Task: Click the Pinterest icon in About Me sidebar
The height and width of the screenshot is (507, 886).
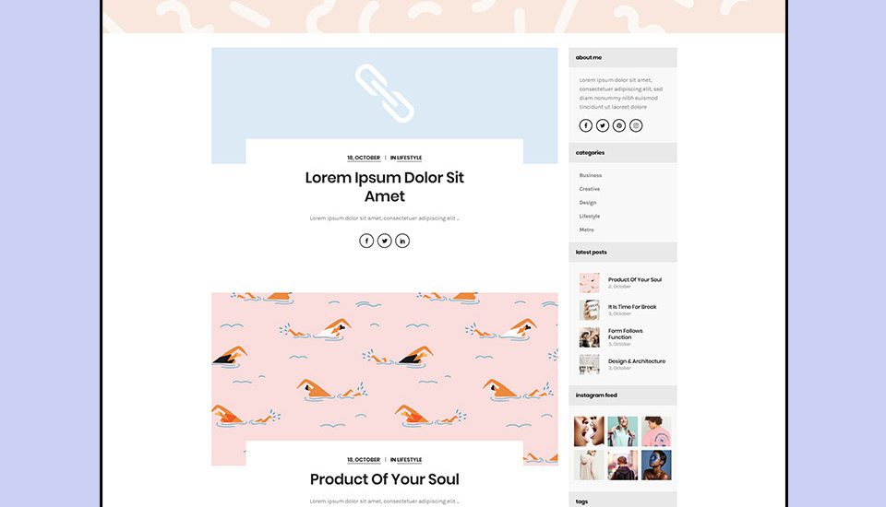Action: 619,125
